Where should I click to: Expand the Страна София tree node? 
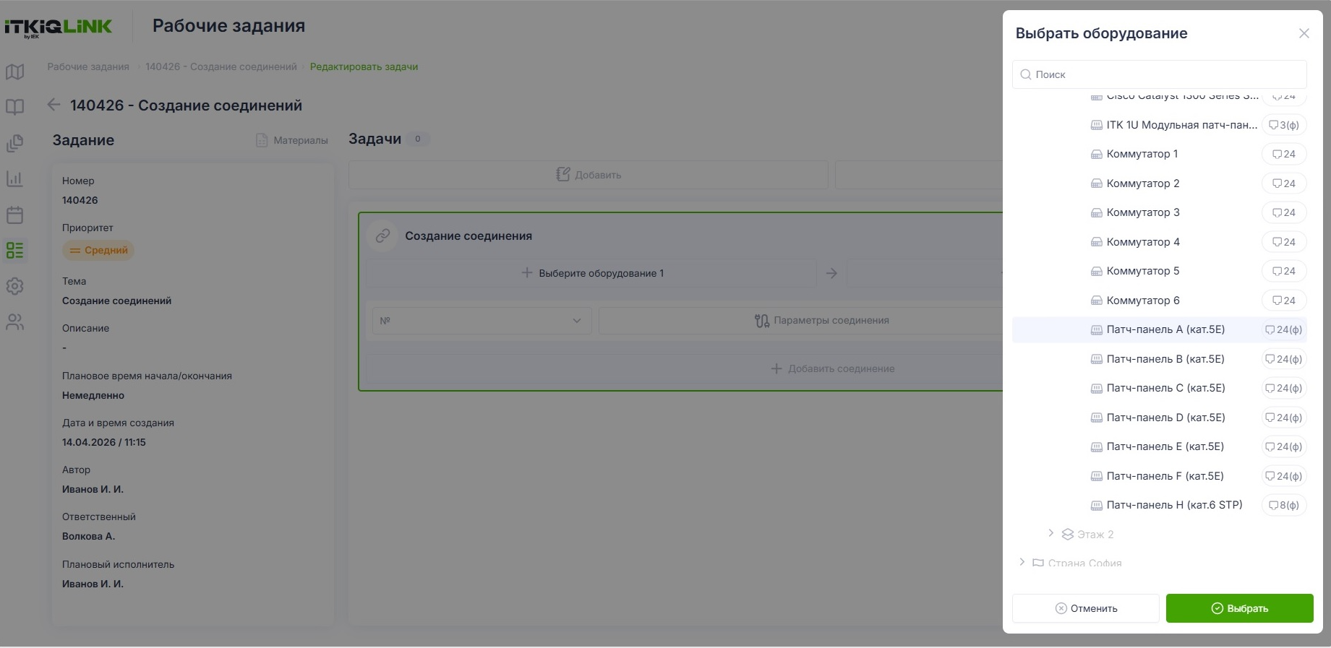coord(1022,562)
